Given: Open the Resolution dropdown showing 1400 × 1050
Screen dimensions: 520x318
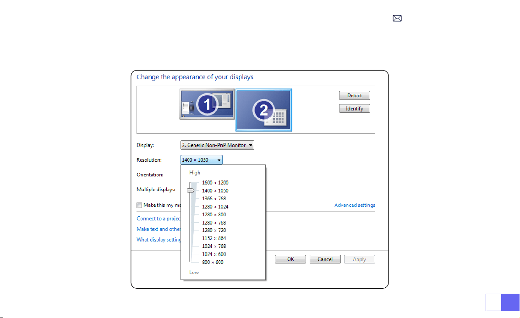Looking at the screenshot, I should pyautogui.click(x=201, y=160).
